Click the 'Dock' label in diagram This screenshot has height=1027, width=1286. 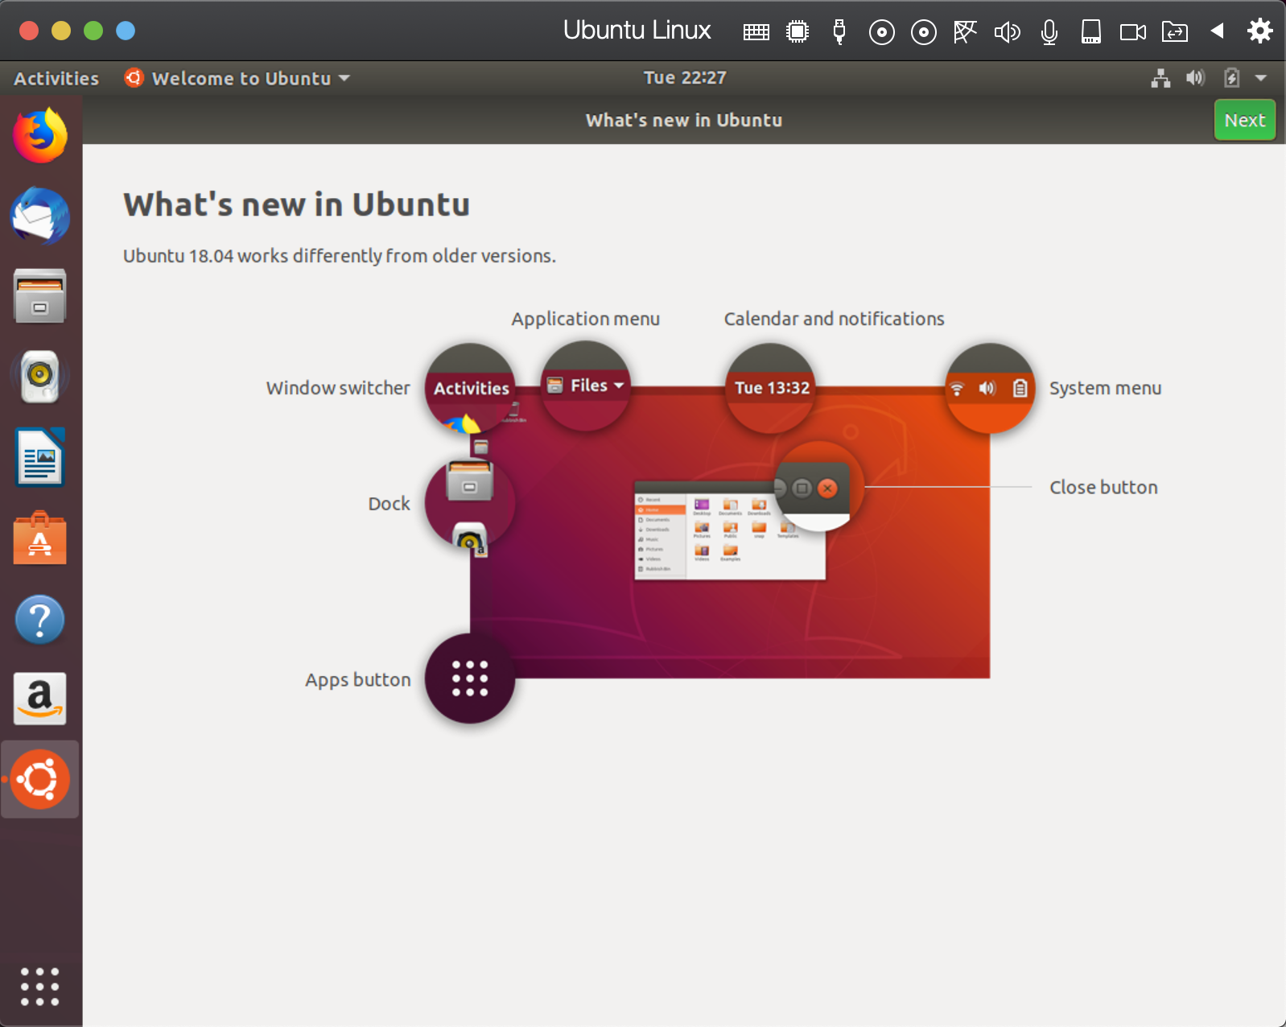click(389, 504)
